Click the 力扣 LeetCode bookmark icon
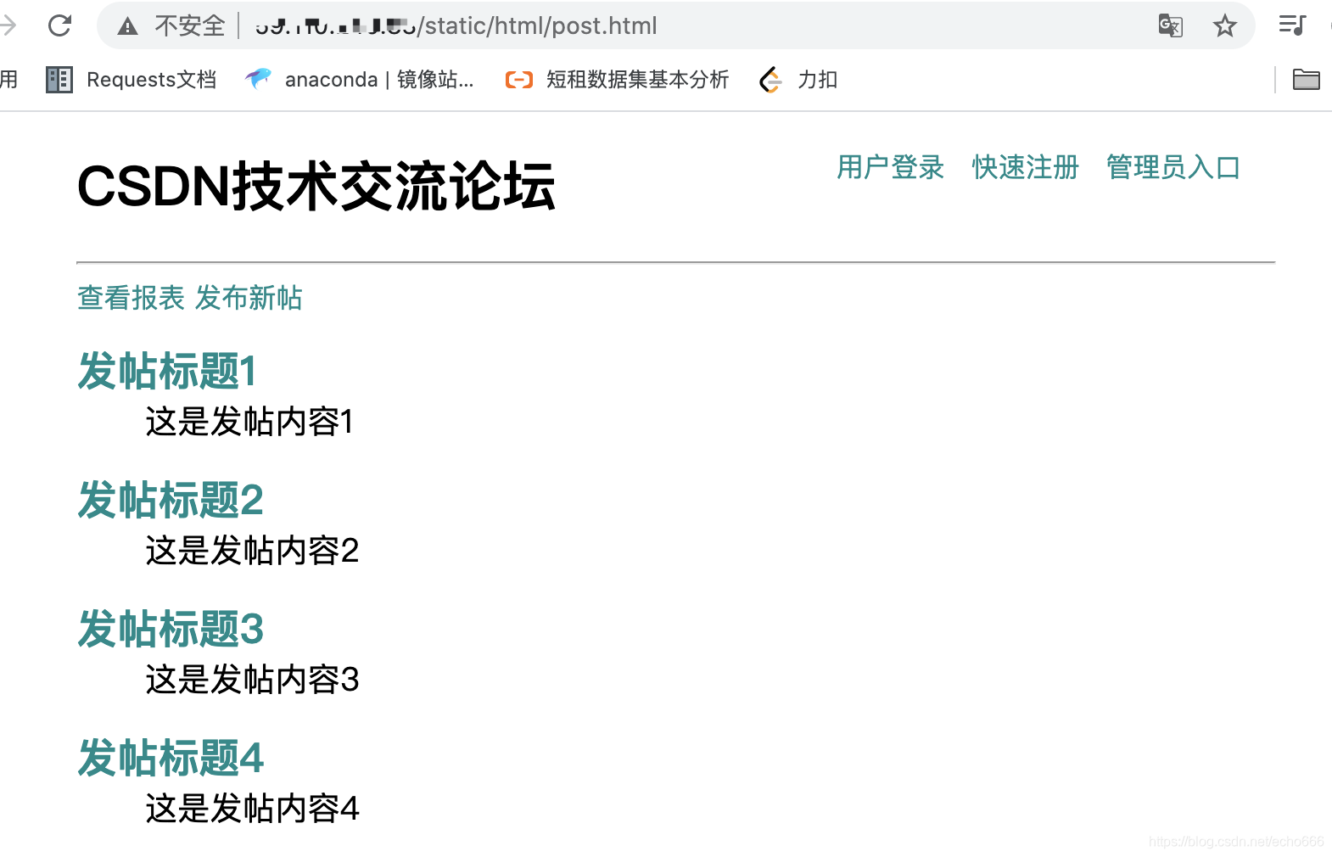 coord(770,80)
